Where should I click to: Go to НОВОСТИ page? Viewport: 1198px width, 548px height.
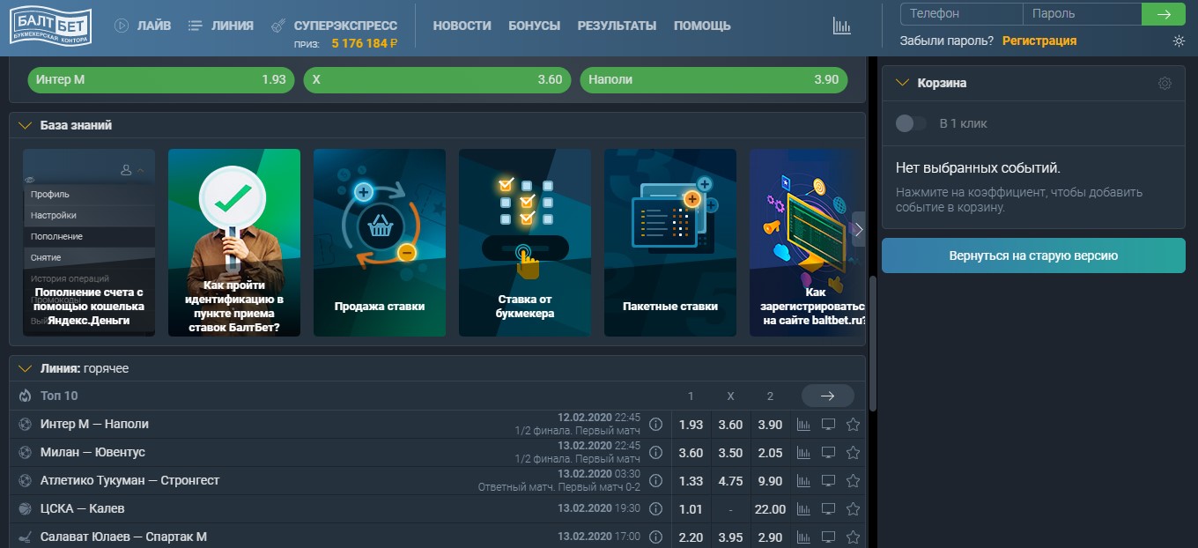click(462, 26)
